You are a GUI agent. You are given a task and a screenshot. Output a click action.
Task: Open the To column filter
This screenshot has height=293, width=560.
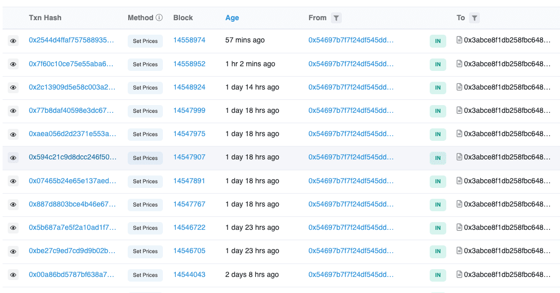coord(474,18)
